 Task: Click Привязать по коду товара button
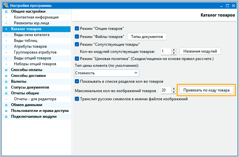206,90
